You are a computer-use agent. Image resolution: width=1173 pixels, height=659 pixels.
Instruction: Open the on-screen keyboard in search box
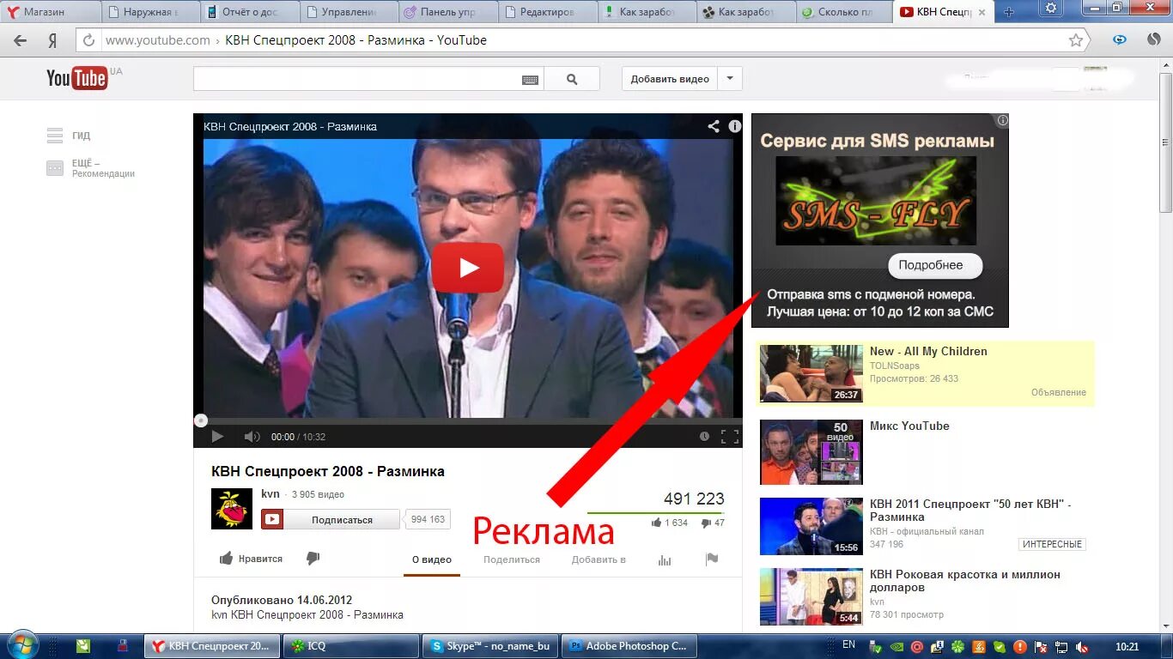[530, 80]
